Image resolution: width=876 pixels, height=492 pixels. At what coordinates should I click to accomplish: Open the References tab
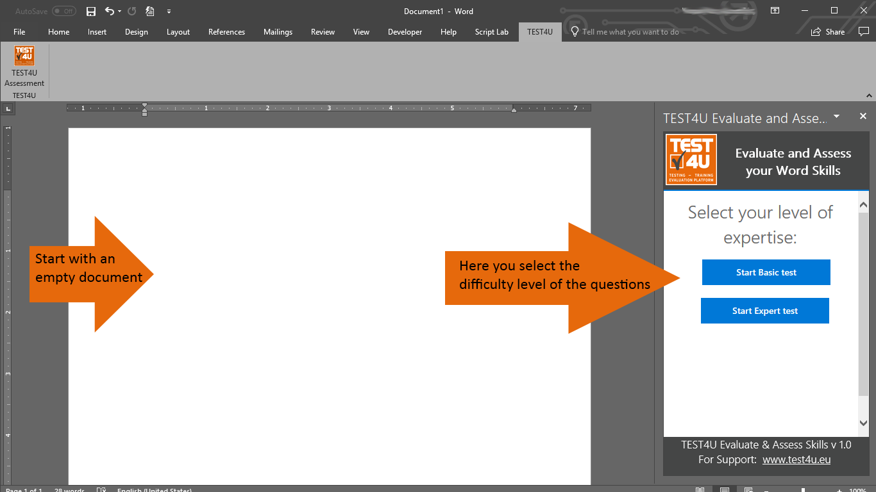point(226,32)
